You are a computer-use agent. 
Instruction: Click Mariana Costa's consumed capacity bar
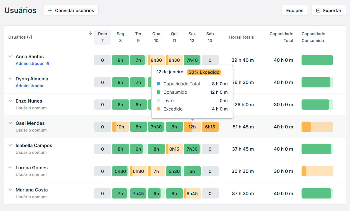pos(317,194)
